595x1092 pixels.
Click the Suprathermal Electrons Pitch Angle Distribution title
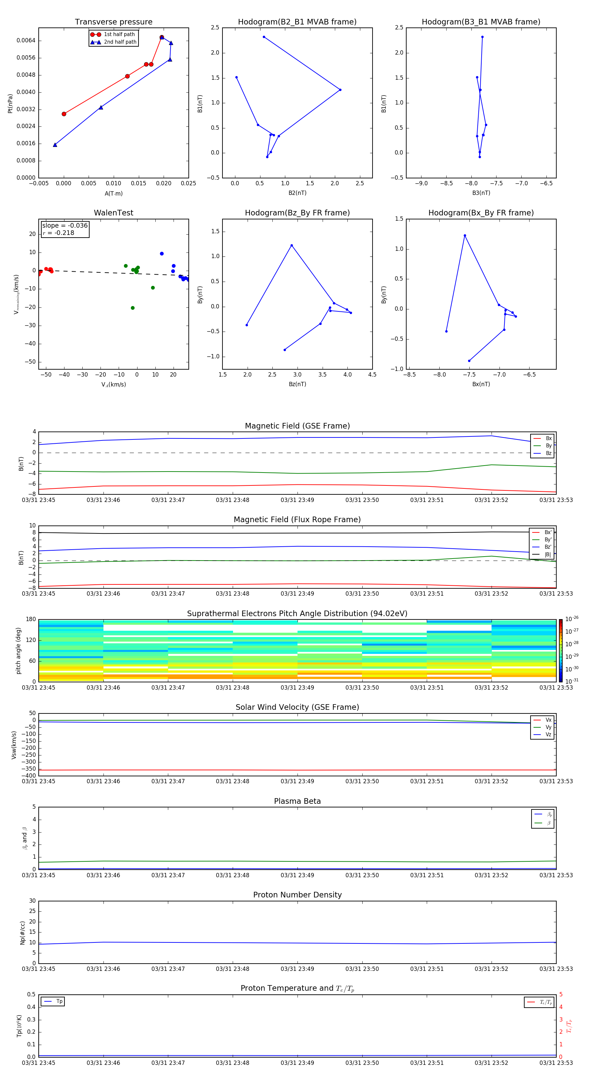(x=297, y=614)
